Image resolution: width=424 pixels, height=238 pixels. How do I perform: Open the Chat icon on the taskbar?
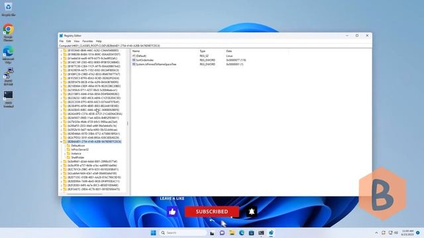[222, 233]
